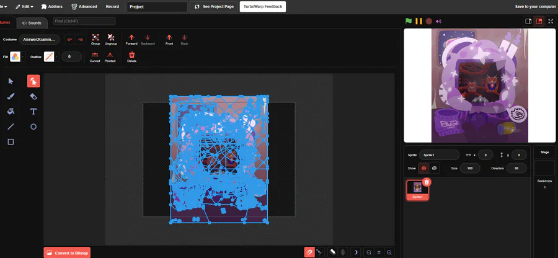The width and height of the screenshot is (558, 258).
Task: Edit the costume name field
Action: [40, 40]
